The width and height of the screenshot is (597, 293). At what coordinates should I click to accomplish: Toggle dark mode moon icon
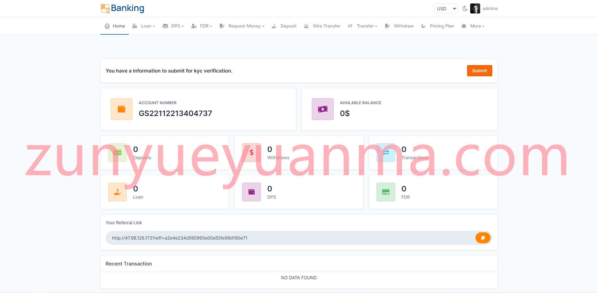[x=465, y=8]
